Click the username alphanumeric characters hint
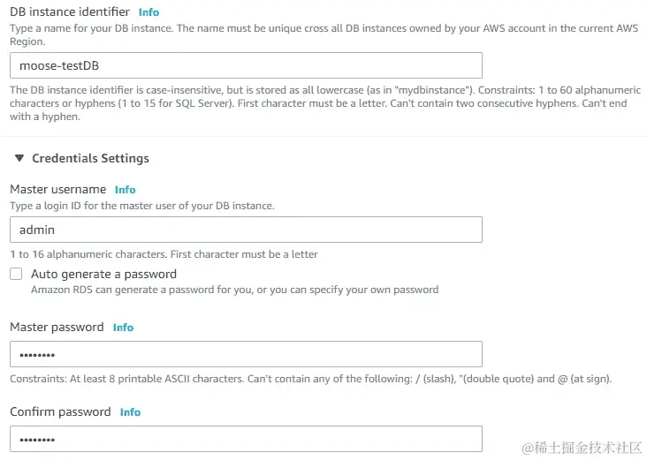 pos(164,254)
